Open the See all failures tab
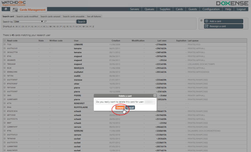251x152 pixels. point(94,16)
